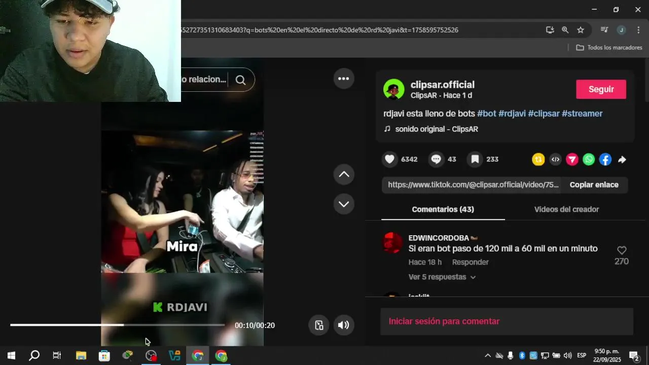Click the clipsar.official profile avatar
649x365 pixels.
(x=393, y=89)
